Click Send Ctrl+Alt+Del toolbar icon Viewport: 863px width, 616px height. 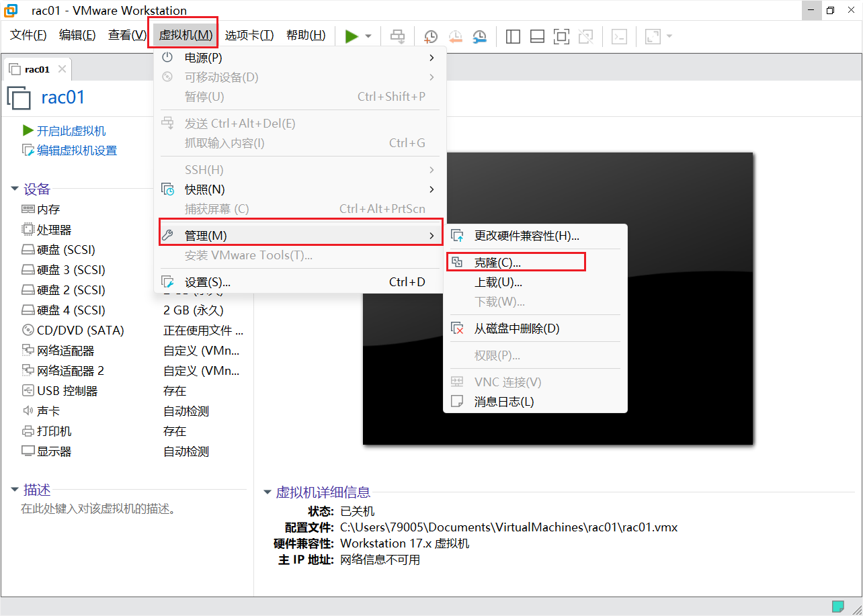pyautogui.click(x=398, y=36)
